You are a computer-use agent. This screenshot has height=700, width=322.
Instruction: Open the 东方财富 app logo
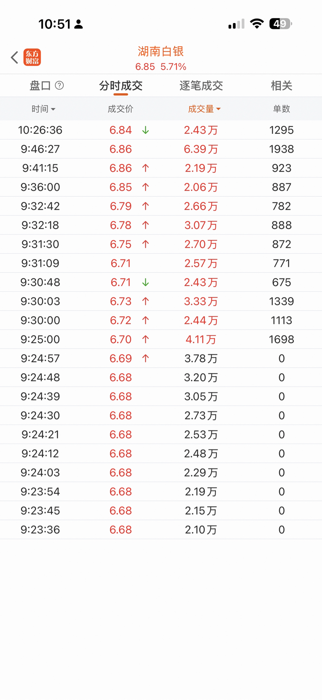click(32, 57)
